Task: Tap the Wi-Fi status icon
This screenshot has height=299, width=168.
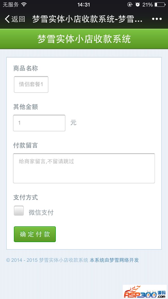Action: click(x=24, y=4)
